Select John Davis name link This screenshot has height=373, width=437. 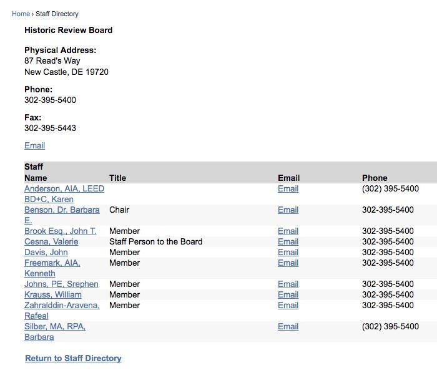(46, 252)
